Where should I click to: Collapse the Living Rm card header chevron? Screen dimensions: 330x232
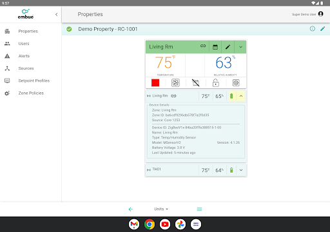pos(240,47)
